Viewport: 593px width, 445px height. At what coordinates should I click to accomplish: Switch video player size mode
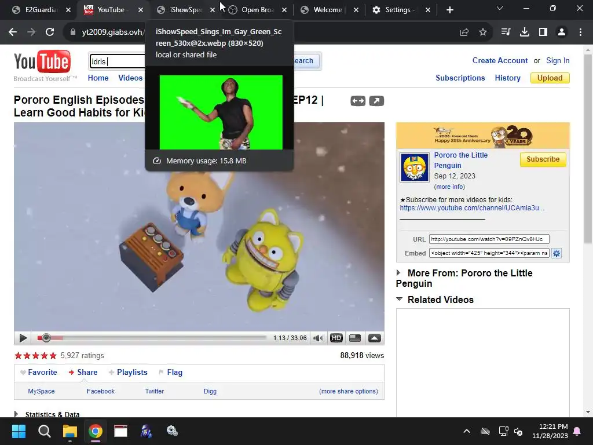click(355, 338)
